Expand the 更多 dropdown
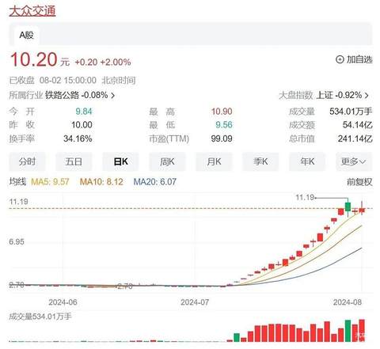The width and height of the screenshot is (380, 349). (x=354, y=161)
